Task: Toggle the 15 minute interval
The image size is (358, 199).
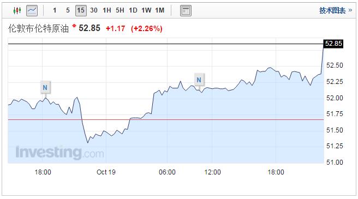Action: pos(81,10)
